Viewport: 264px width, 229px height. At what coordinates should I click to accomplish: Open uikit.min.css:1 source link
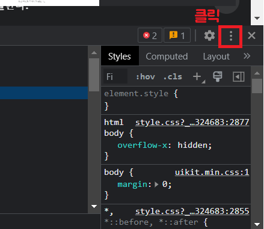(212, 173)
